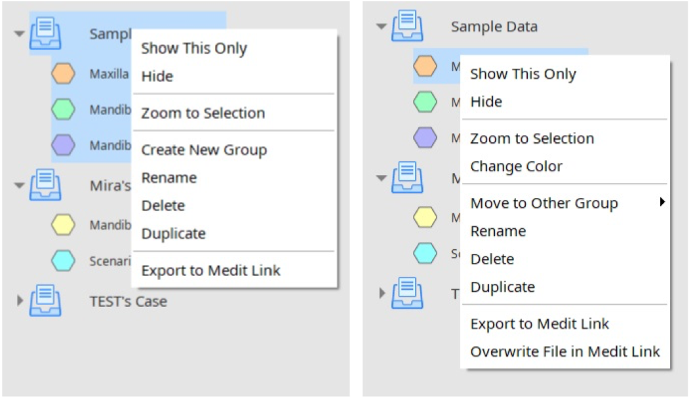
Task: Select Create New Group menu entry
Action: [204, 150]
